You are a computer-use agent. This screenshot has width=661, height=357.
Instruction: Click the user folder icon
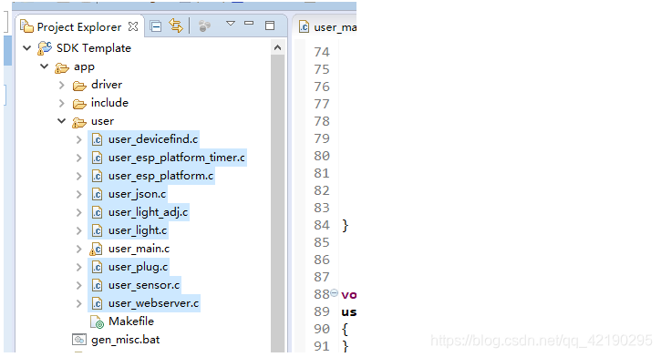pos(79,122)
